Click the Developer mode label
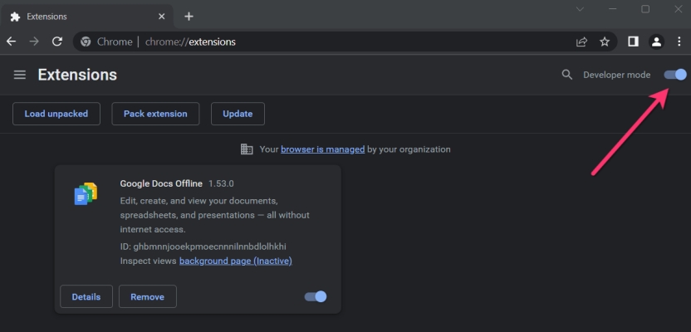Viewport: 691px width, 332px height. point(616,75)
